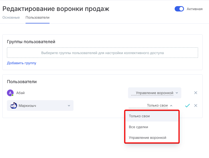
Task: Remove user Абай with the X icon
Action: (195, 93)
